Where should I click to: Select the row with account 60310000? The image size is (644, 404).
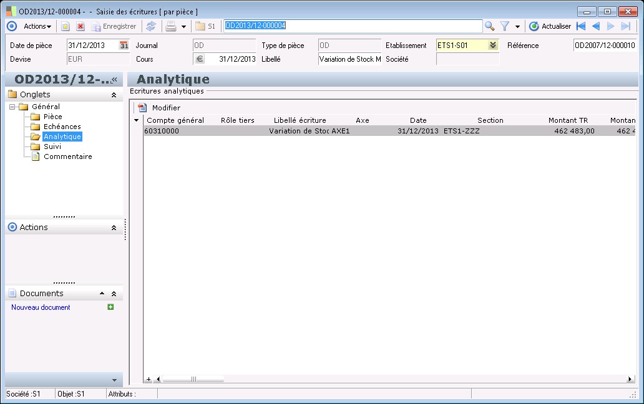(x=389, y=132)
